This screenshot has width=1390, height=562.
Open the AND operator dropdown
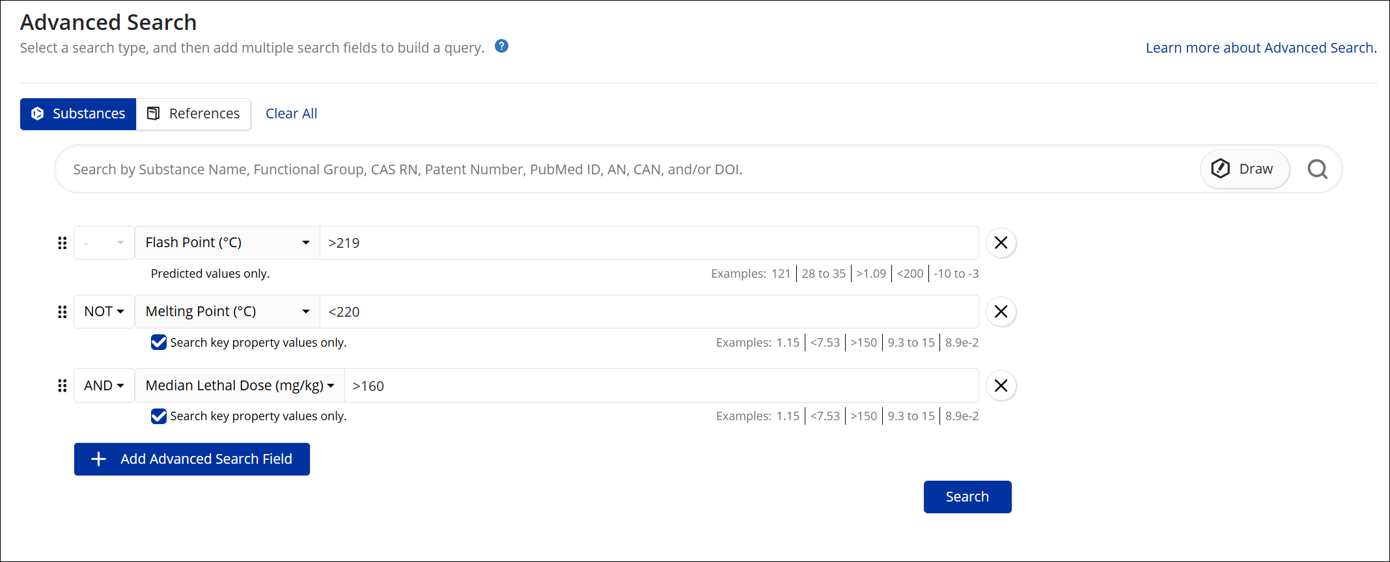click(x=104, y=386)
